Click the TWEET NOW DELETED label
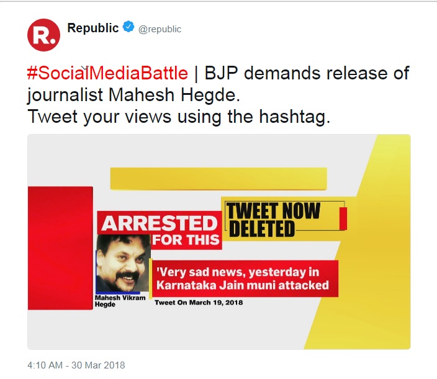The height and width of the screenshot is (379, 437). (x=273, y=220)
